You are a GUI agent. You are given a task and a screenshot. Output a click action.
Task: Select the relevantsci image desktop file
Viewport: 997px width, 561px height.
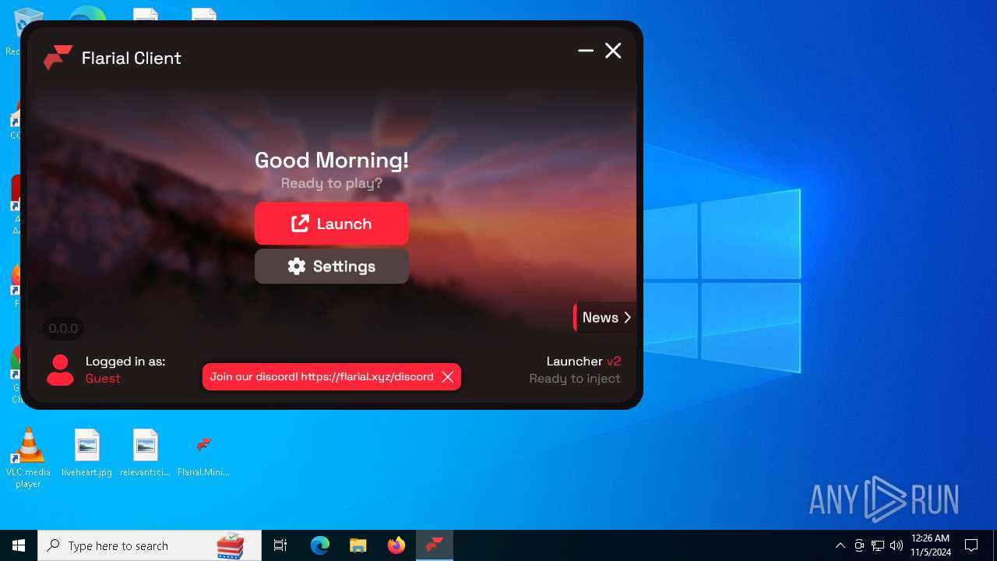145,453
